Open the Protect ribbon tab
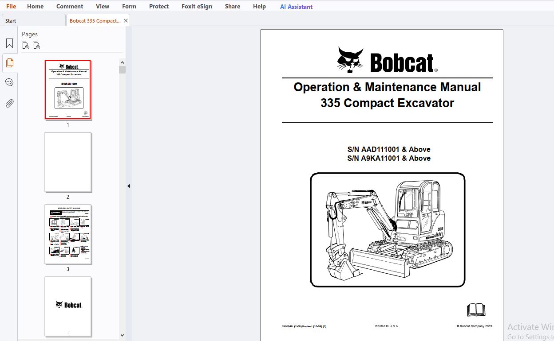This screenshot has width=554, height=341. tap(159, 6)
